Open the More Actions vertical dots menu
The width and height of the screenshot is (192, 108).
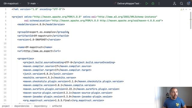[159, 4]
